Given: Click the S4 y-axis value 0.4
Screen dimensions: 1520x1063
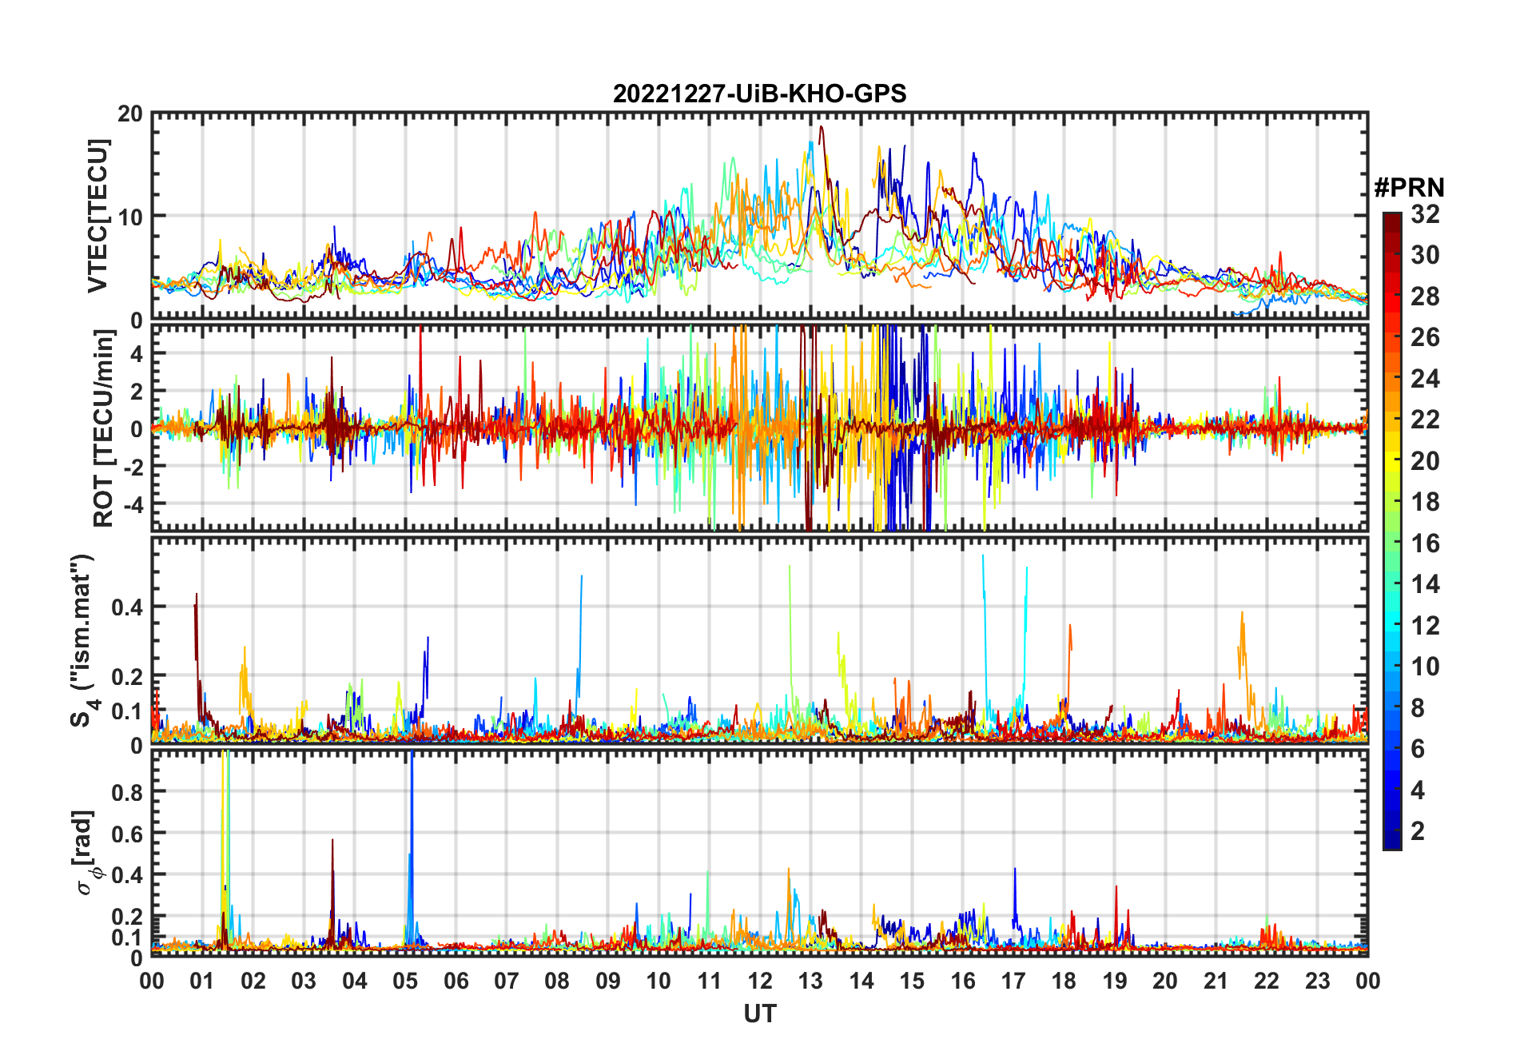Looking at the screenshot, I should (x=126, y=607).
